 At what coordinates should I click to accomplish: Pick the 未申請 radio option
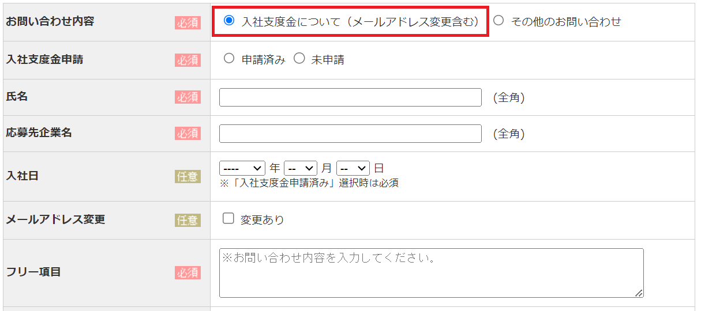coord(299,59)
